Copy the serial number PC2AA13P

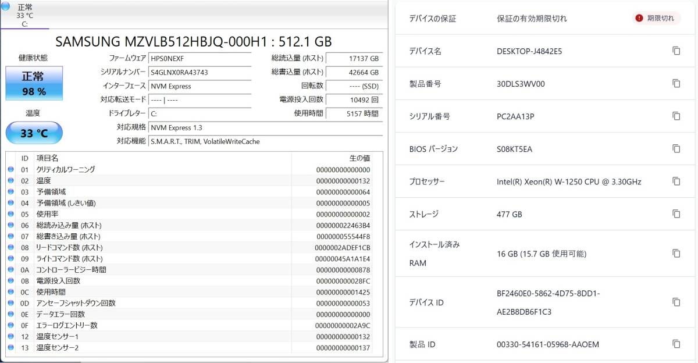(676, 116)
